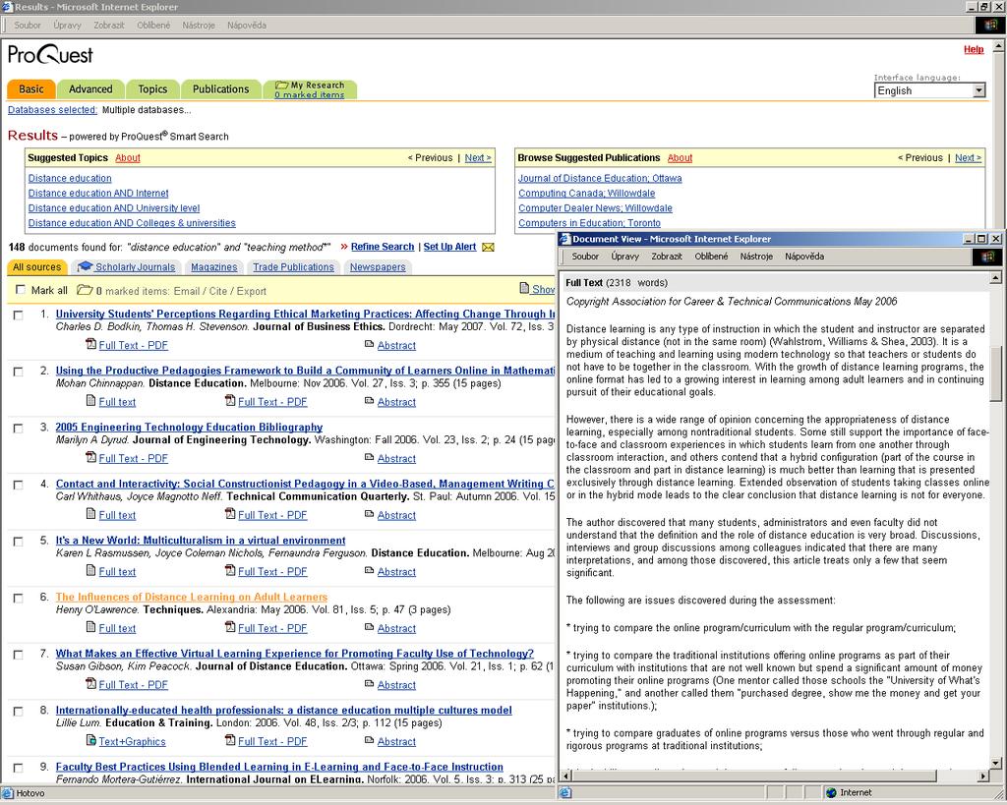Open PDF icon for result 7
The height and width of the screenshot is (805, 1007).
tap(91, 683)
